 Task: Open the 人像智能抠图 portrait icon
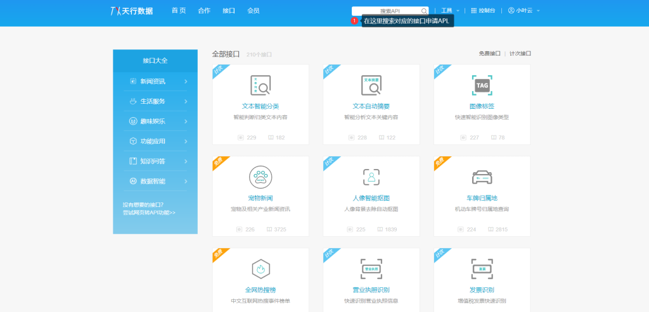[x=371, y=177]
